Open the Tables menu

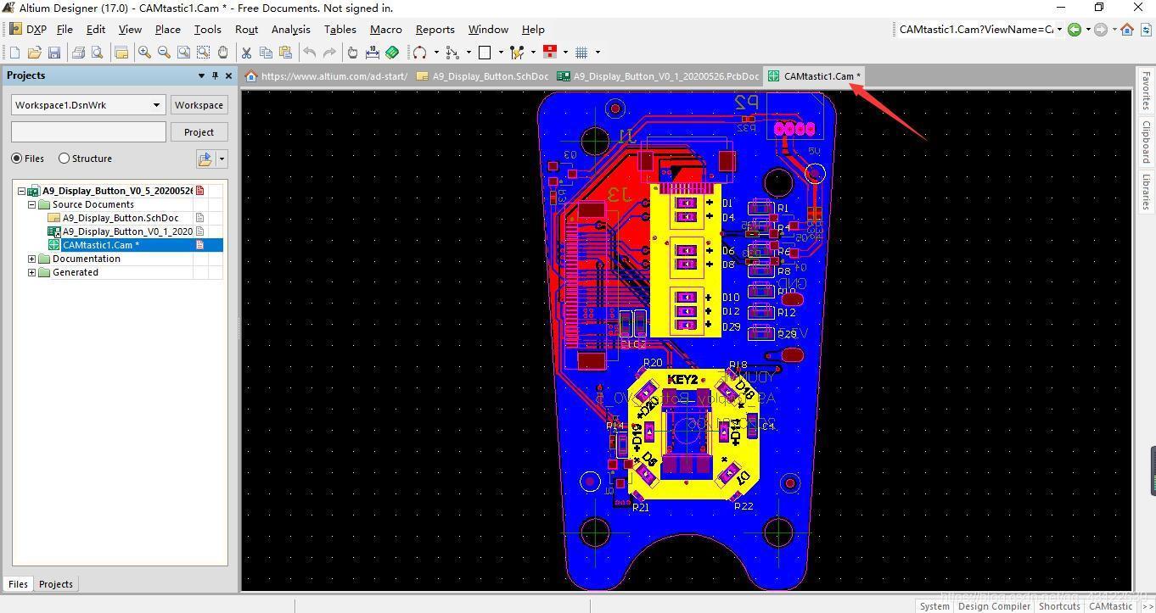(340, 29)
